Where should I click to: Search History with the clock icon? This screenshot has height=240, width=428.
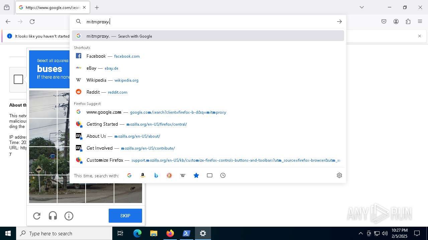[x=223, y=175]
